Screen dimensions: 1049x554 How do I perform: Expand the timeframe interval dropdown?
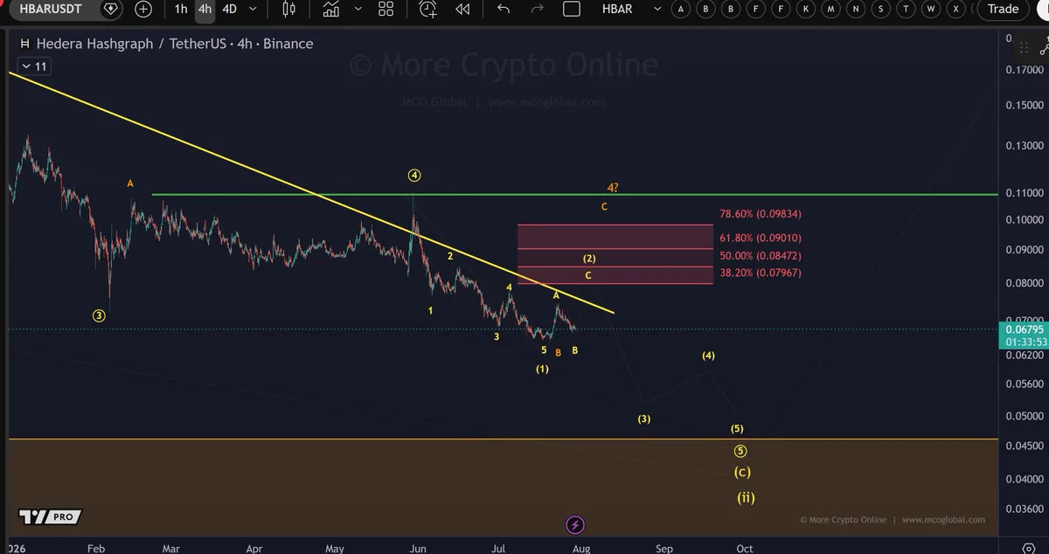254,9
